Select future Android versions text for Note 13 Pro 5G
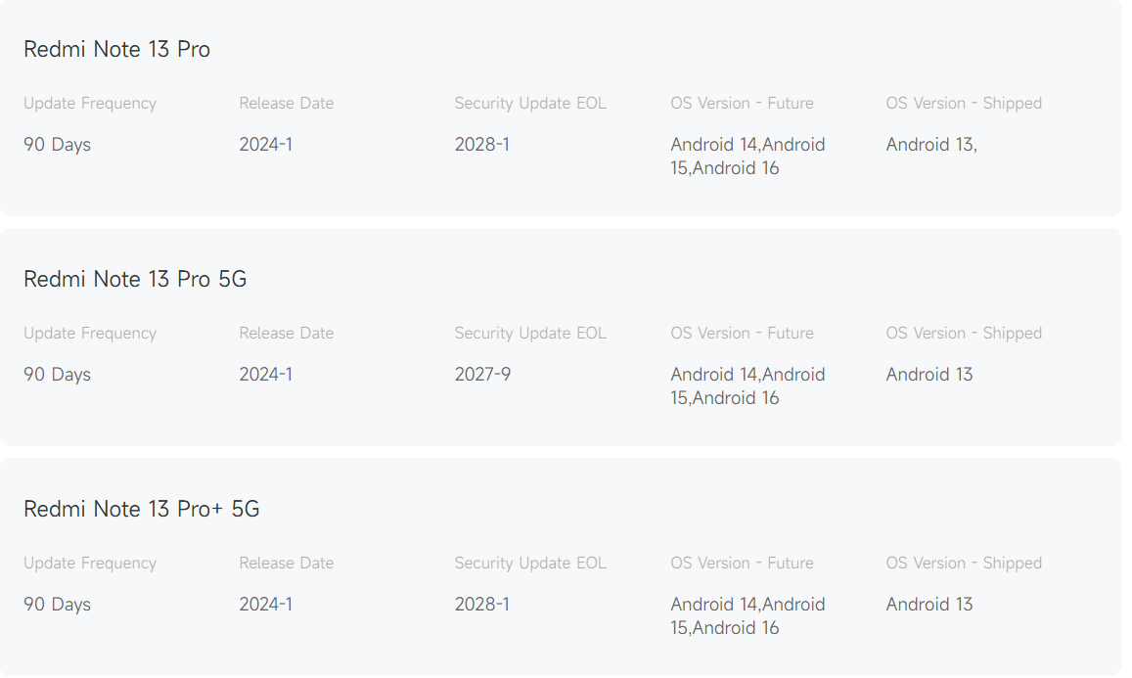Viewport: 1132px width, 678px height. pos(747,385)
